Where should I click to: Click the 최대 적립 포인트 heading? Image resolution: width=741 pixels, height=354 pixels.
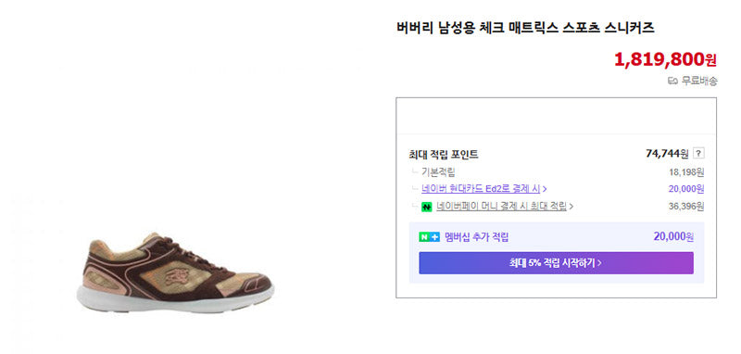tap(444, 154)
